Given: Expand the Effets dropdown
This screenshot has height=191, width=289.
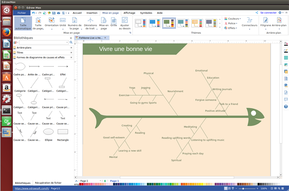Looking at the screenshot, I should pos(232,28).
